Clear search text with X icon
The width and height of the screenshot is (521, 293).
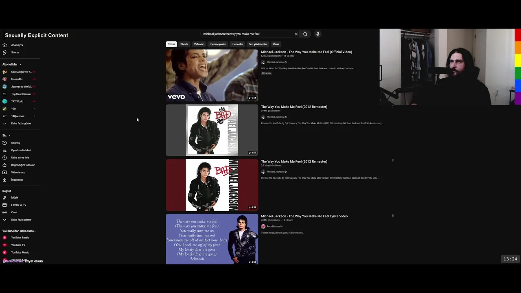296,34
